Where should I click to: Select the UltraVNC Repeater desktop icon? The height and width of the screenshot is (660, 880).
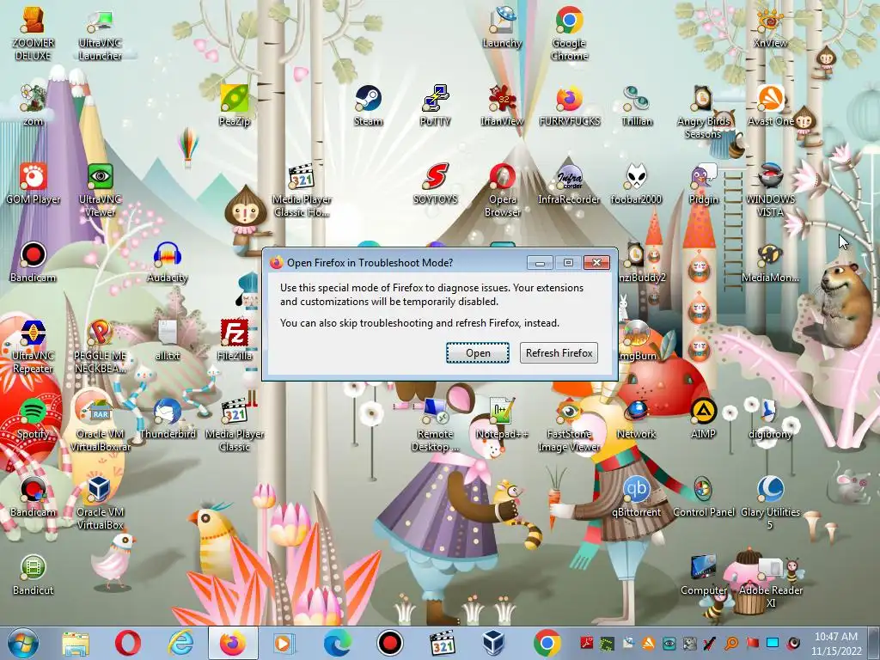34,345
